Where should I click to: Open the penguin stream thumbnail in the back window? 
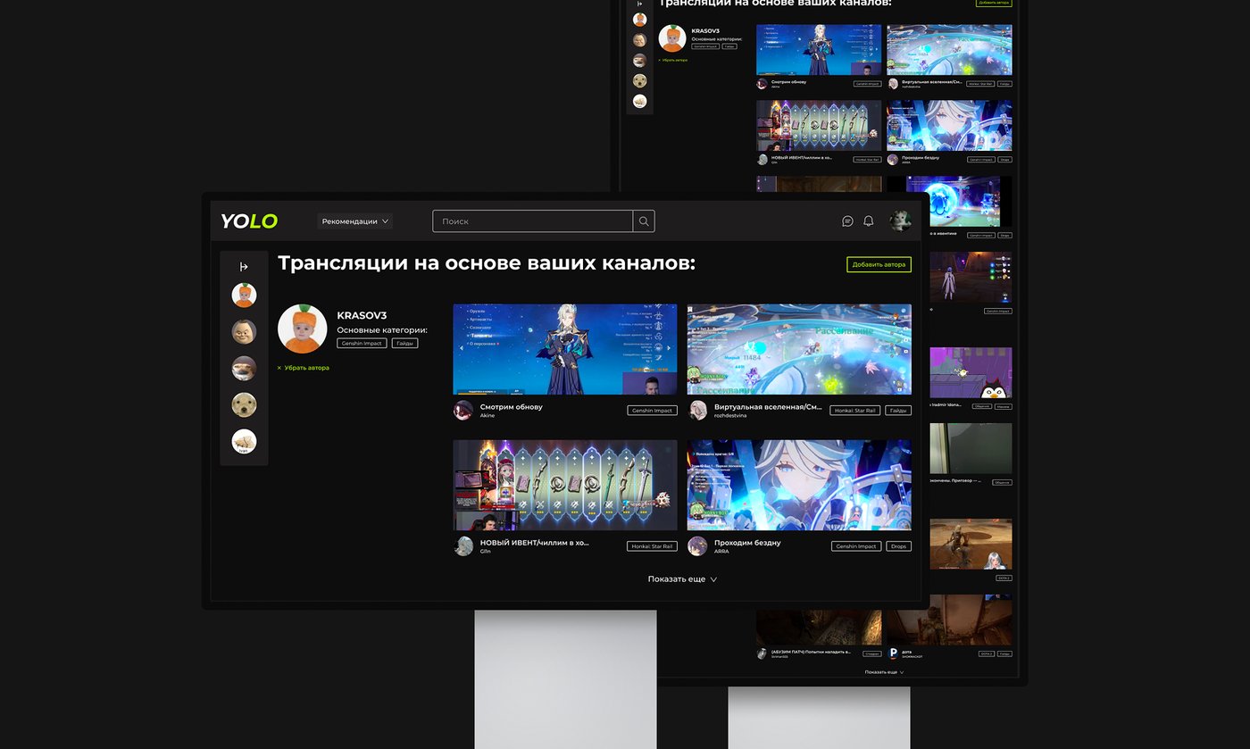click(971, 372)
